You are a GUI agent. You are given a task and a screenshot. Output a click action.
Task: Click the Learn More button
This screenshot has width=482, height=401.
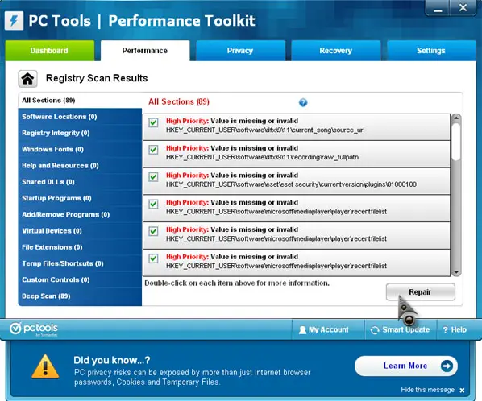(405, 366)
